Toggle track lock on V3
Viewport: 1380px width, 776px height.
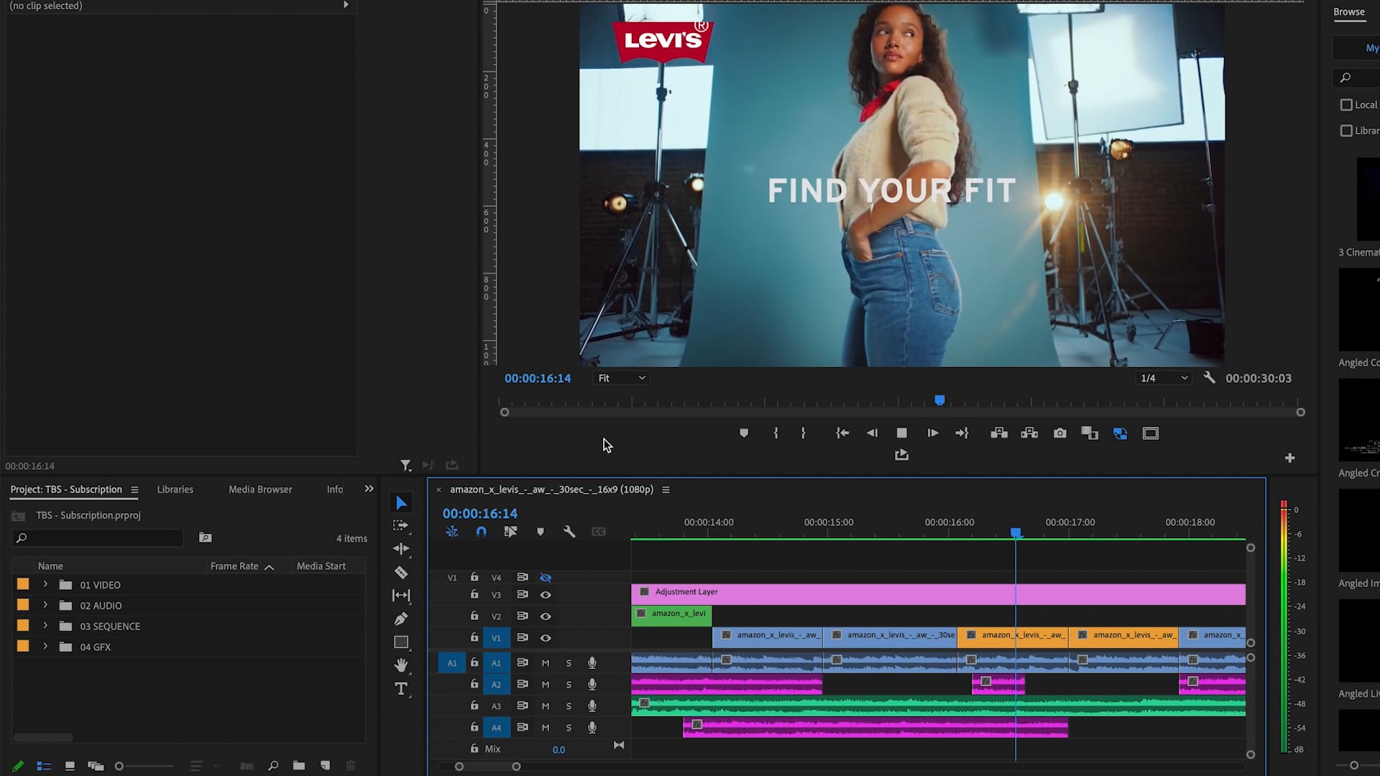474,594
